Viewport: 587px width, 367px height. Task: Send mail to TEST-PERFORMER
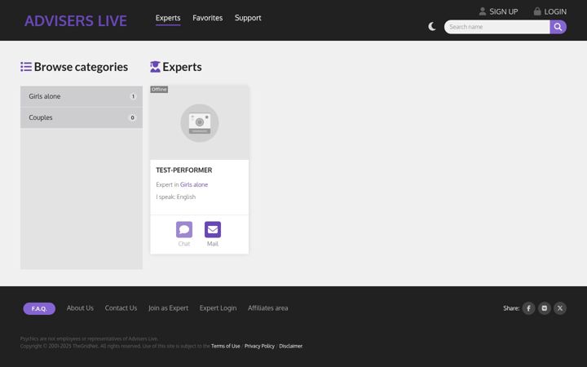pos(213,229)
